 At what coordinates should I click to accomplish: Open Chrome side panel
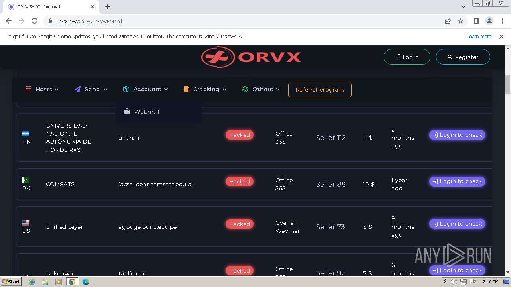[x=476, y=21]
